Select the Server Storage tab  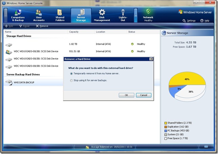coord(81,15)
